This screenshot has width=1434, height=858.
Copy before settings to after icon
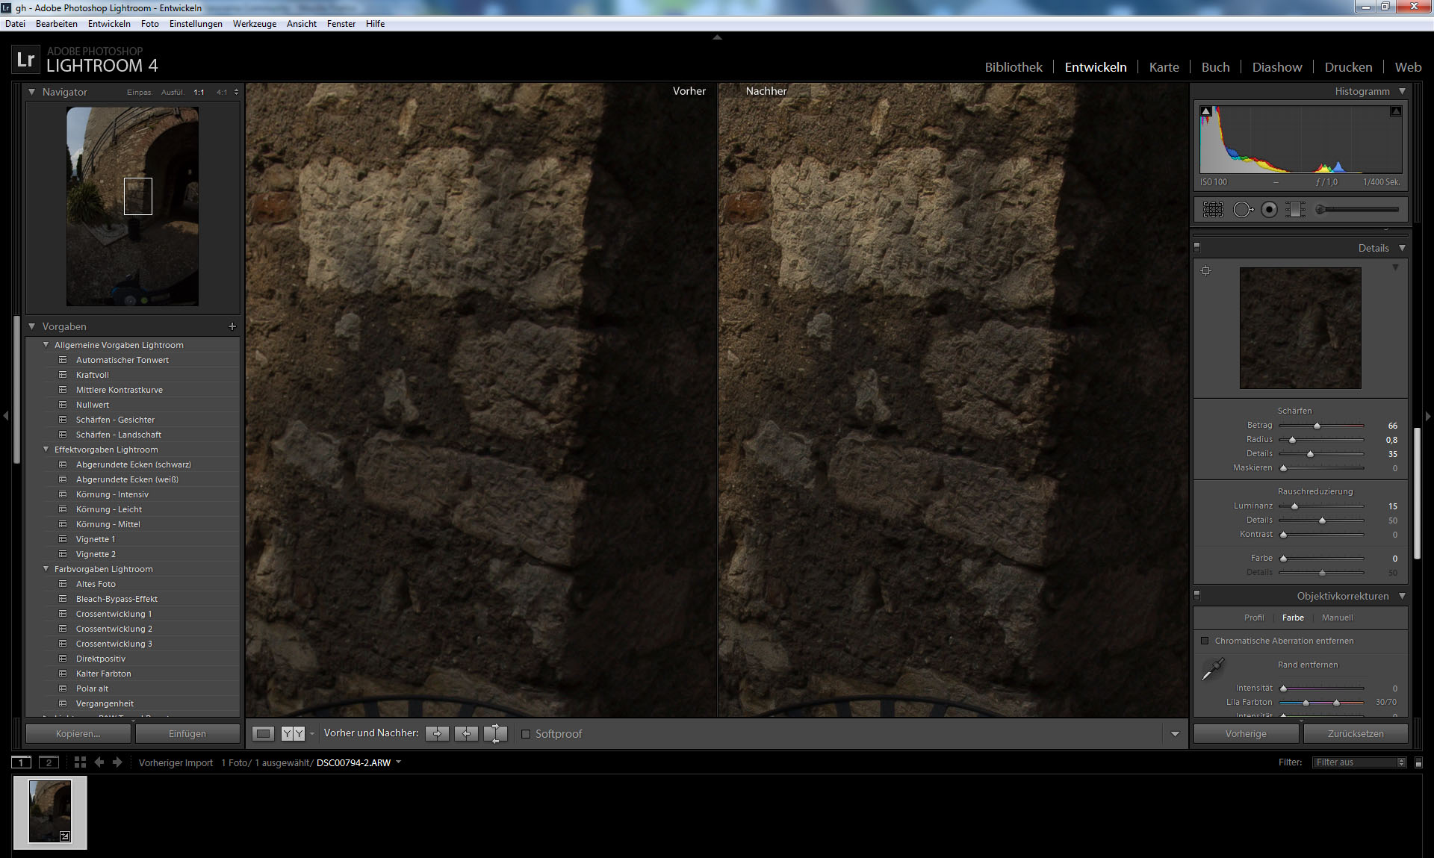437,733
